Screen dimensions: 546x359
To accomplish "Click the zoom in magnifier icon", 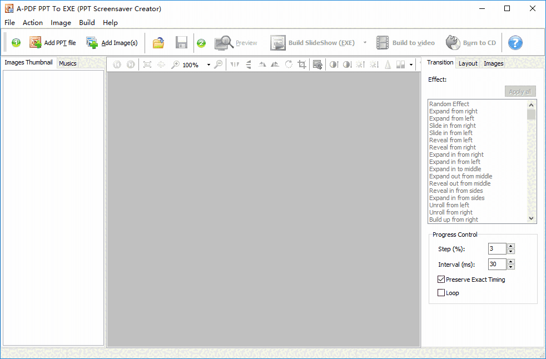I will click(175, 64).
